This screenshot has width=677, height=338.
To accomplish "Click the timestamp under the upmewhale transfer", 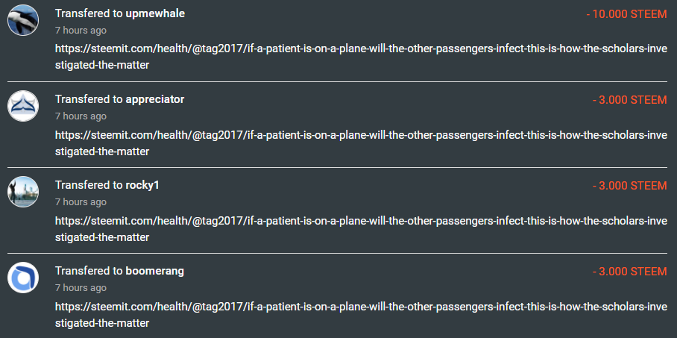I will point(81,31).
